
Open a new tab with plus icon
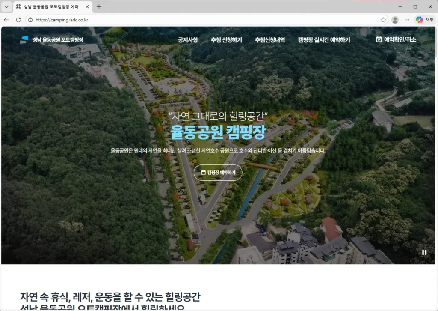tap(99, 7)
